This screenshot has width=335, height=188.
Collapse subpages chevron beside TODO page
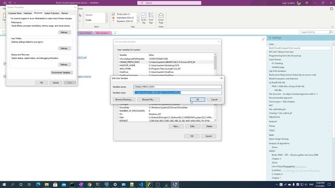coord(329,131)
